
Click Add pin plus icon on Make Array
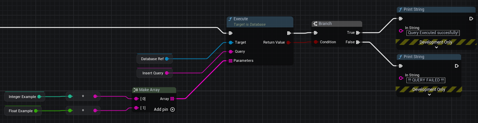(172, 109)
